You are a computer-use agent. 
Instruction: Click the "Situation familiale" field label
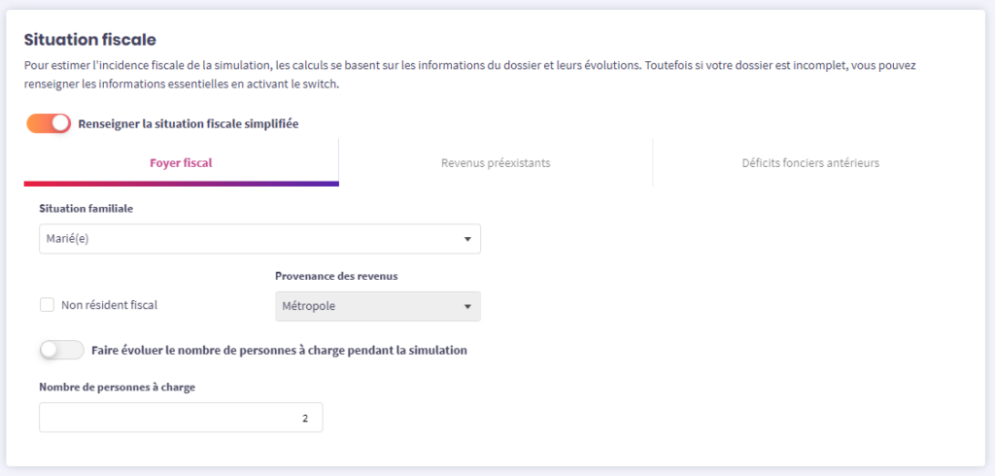[86, 208]
